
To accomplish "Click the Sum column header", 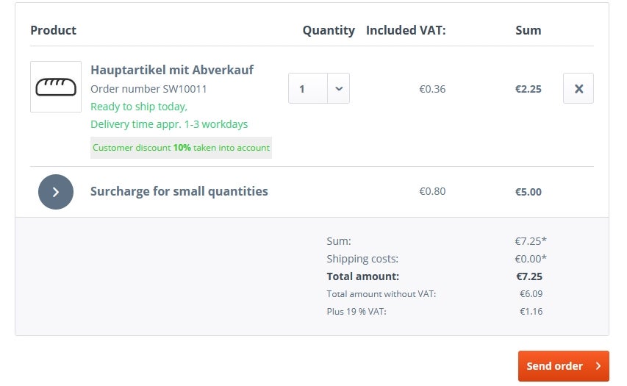I will 529,30.
